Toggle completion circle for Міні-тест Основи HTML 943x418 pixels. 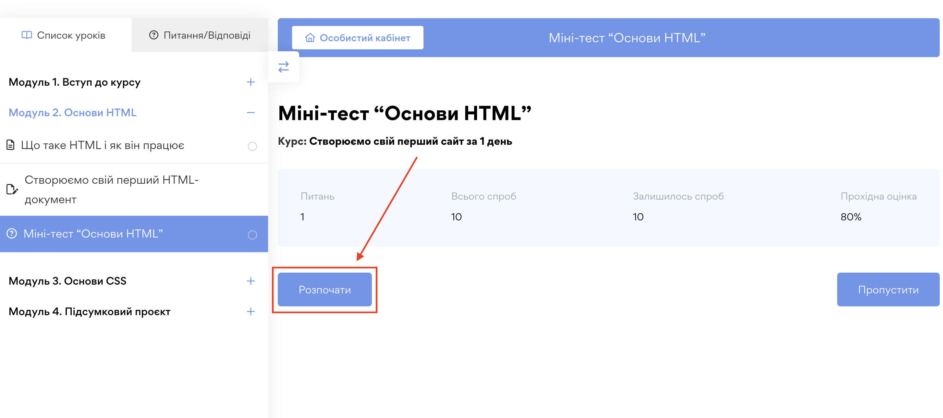click(x=252, y=235)
